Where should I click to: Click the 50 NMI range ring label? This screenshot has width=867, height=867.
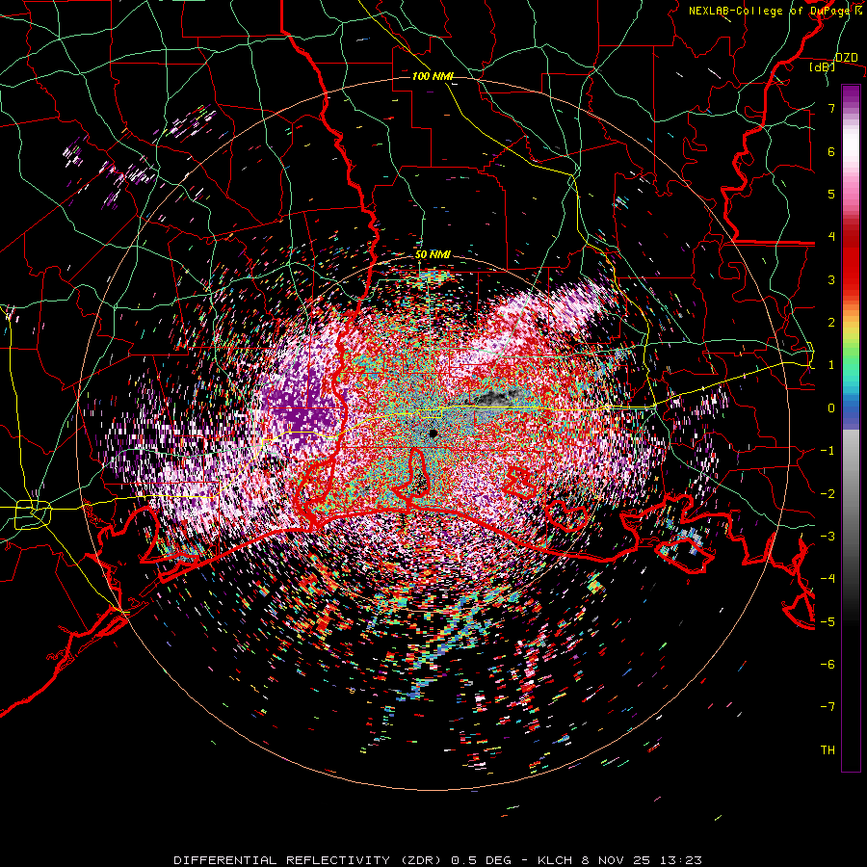pos(433,254)
